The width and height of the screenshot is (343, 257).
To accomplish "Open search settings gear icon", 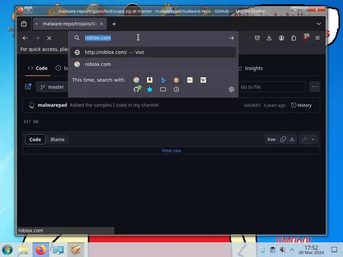I will coord(231,89).
